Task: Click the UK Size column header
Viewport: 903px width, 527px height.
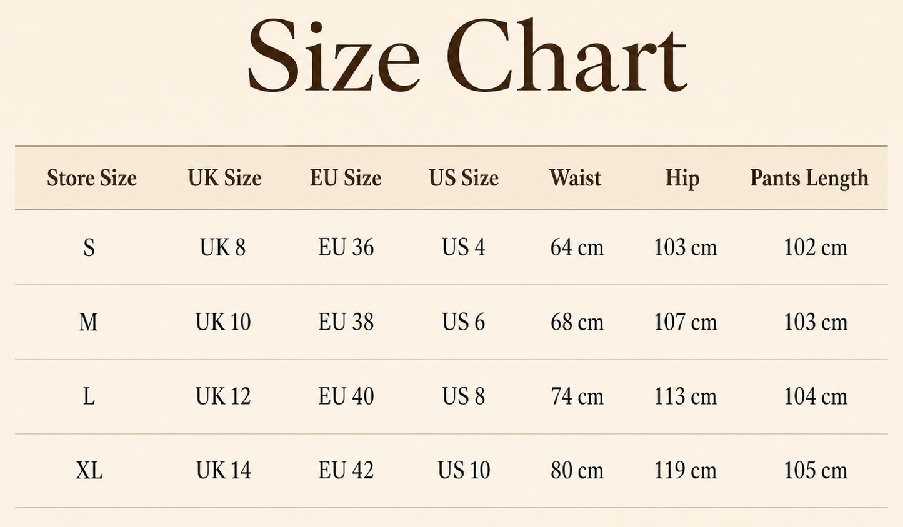Action: (225, 178)
